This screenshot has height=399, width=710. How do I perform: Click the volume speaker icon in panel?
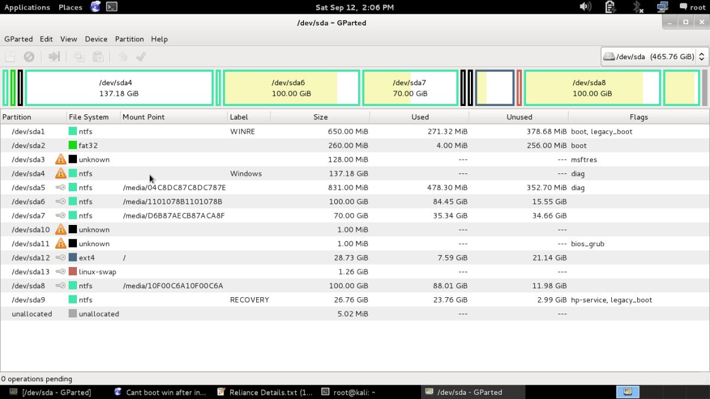click(585, 7)
